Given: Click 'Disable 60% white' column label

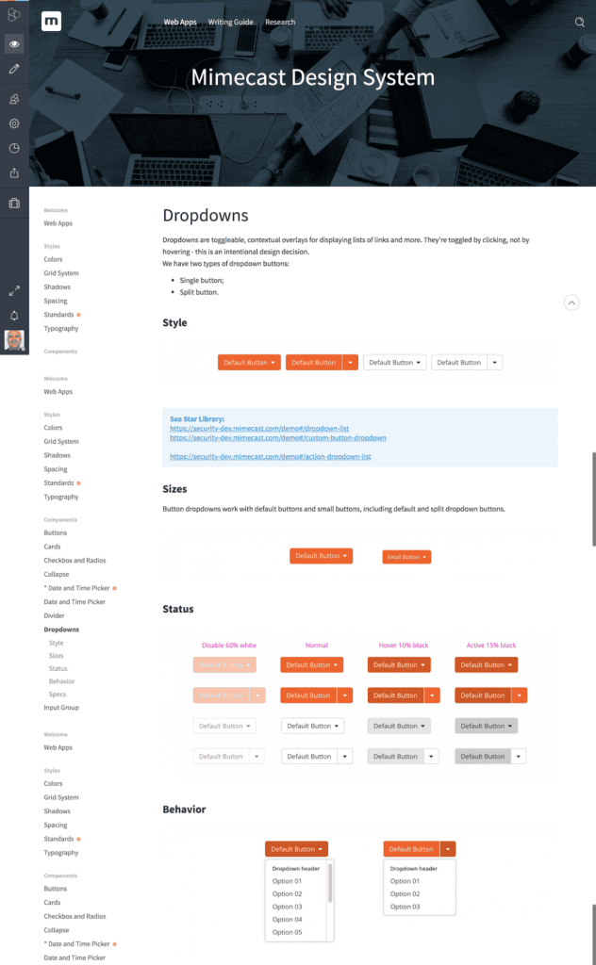Looking at the screenshot, I should (229, 645).
